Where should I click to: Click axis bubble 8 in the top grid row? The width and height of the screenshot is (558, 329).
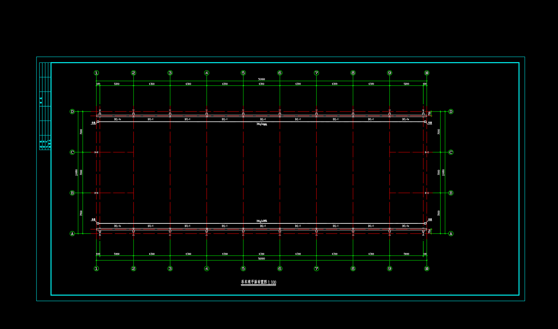click(353, 73)
